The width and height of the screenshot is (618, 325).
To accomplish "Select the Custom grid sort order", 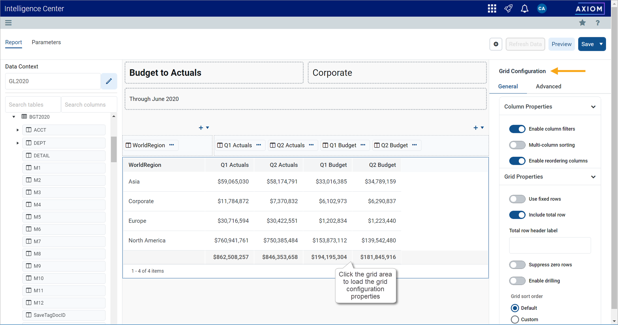I will pos(515,320).
